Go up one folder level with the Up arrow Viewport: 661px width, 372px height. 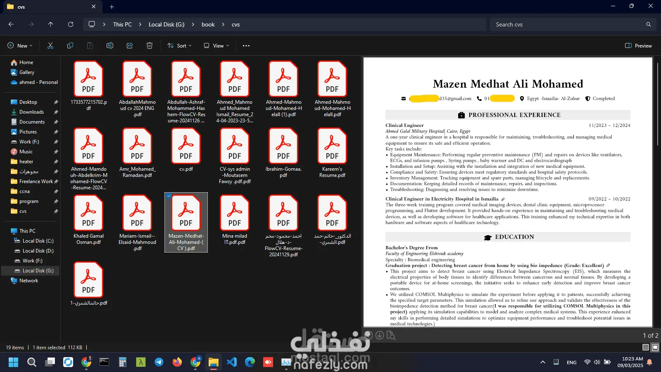tap(51, 24)
